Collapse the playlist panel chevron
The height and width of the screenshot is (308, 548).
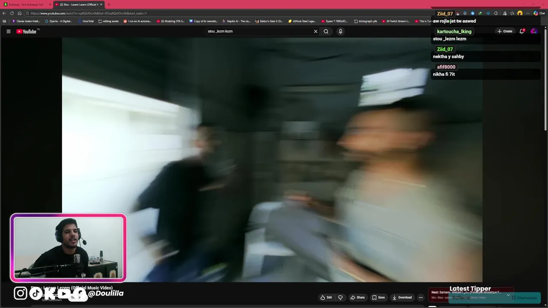coord(508,295)
